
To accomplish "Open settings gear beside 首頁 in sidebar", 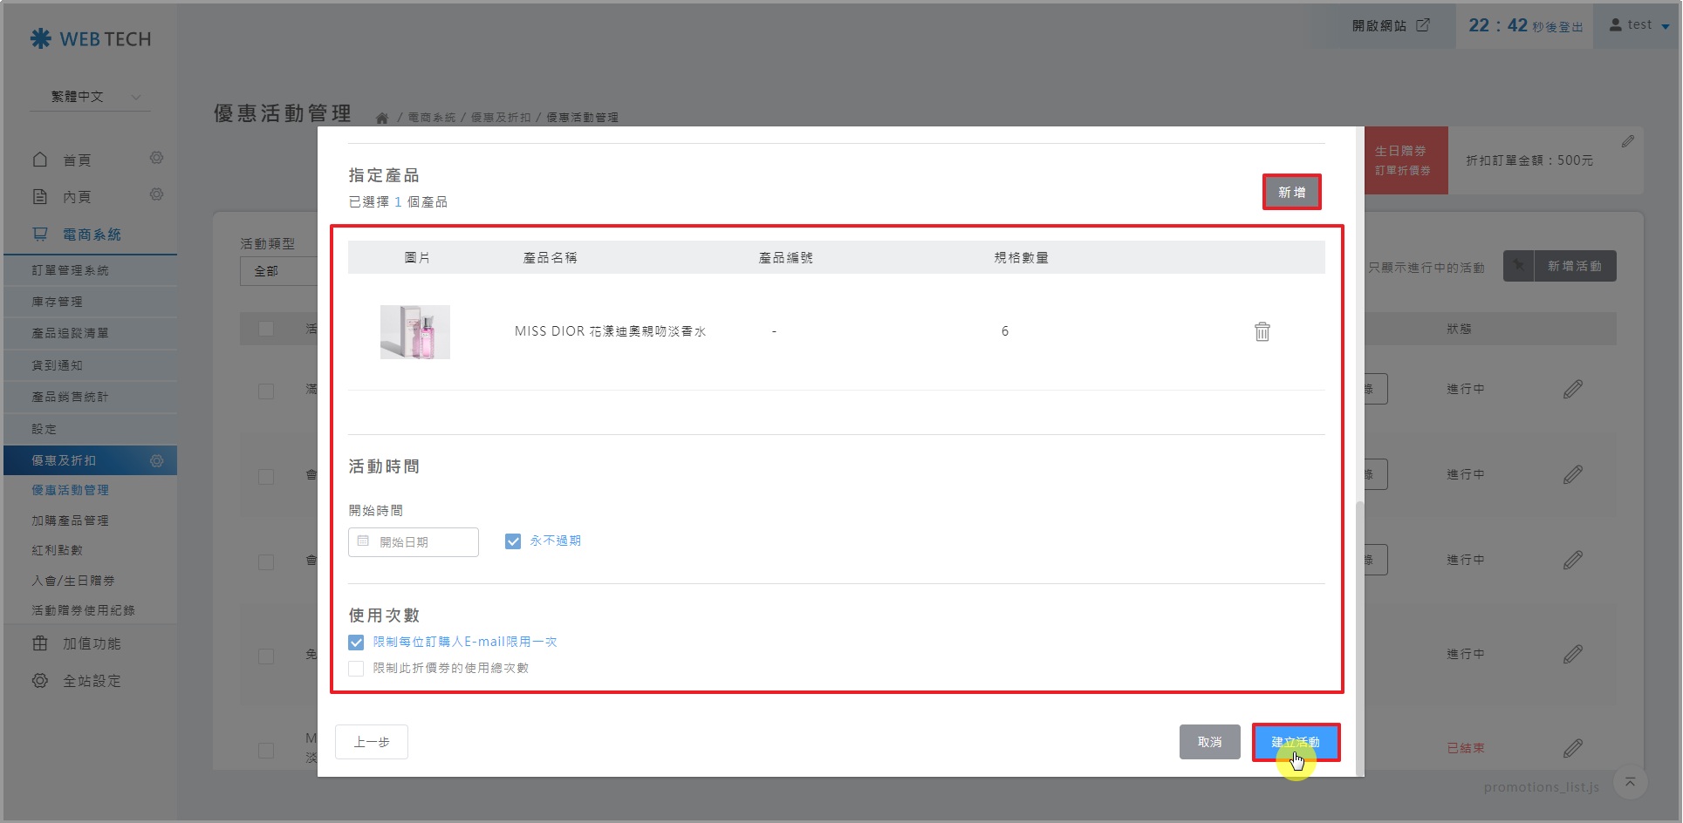I will (x=156, y=158).
